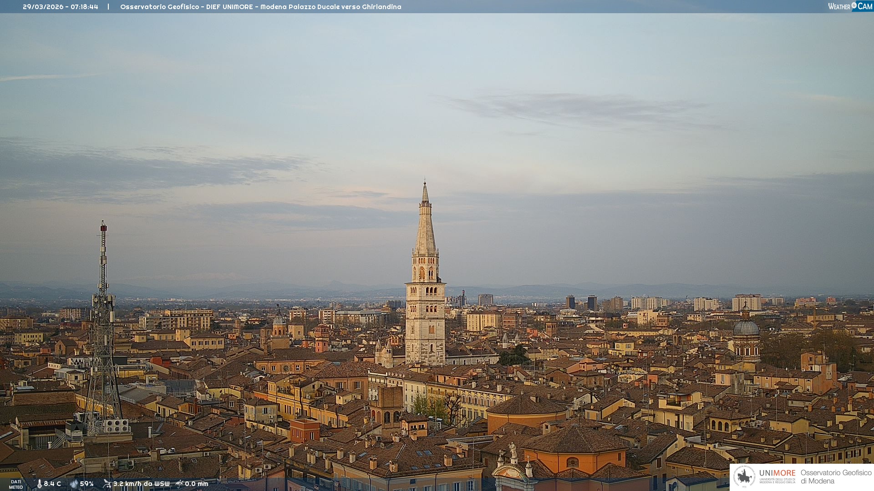Image resolution: width=874 pixels, height=491 pixels.
Task: Click the Osservatorio Geofisico di Modena caption
Action: 836,477
